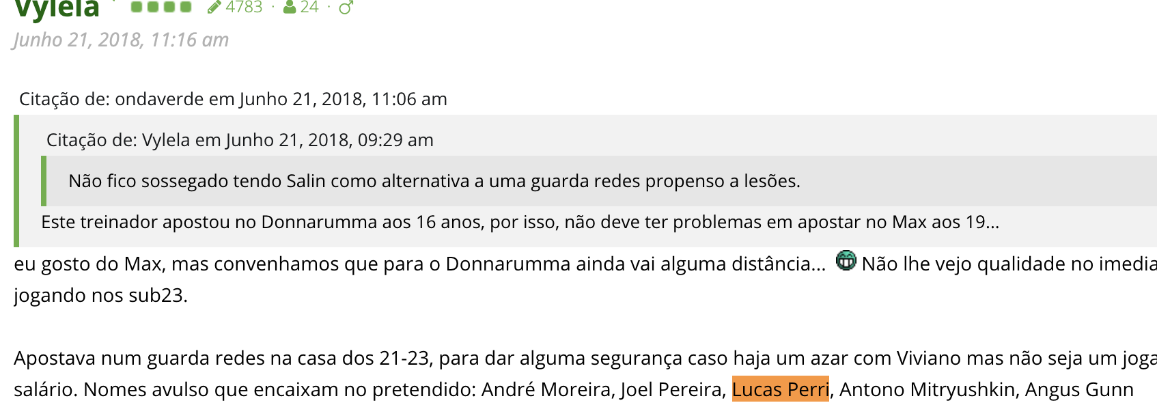Open the nested quote header from Vylela 09:29 am

click(240, 140)
